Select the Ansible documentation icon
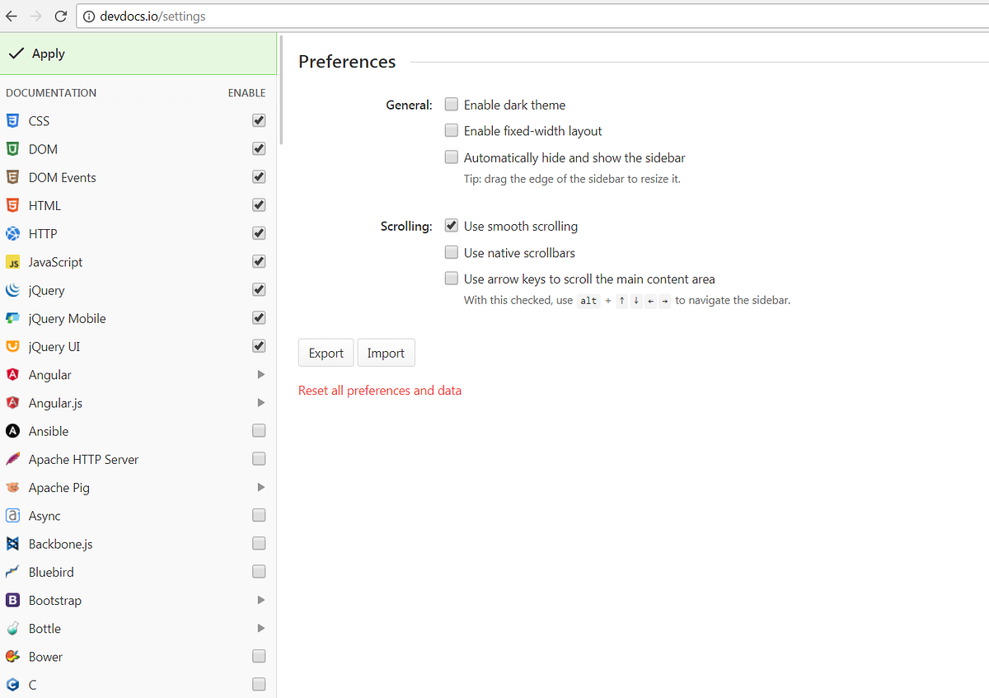989x698 pixels. [12, 430]
